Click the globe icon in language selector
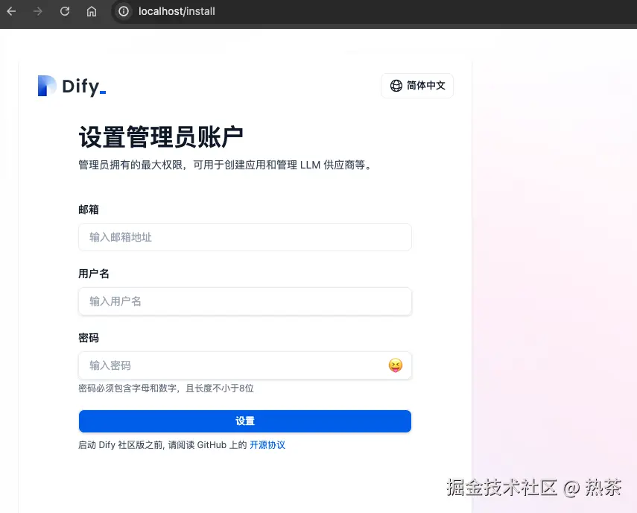 [x=396, y=85]
